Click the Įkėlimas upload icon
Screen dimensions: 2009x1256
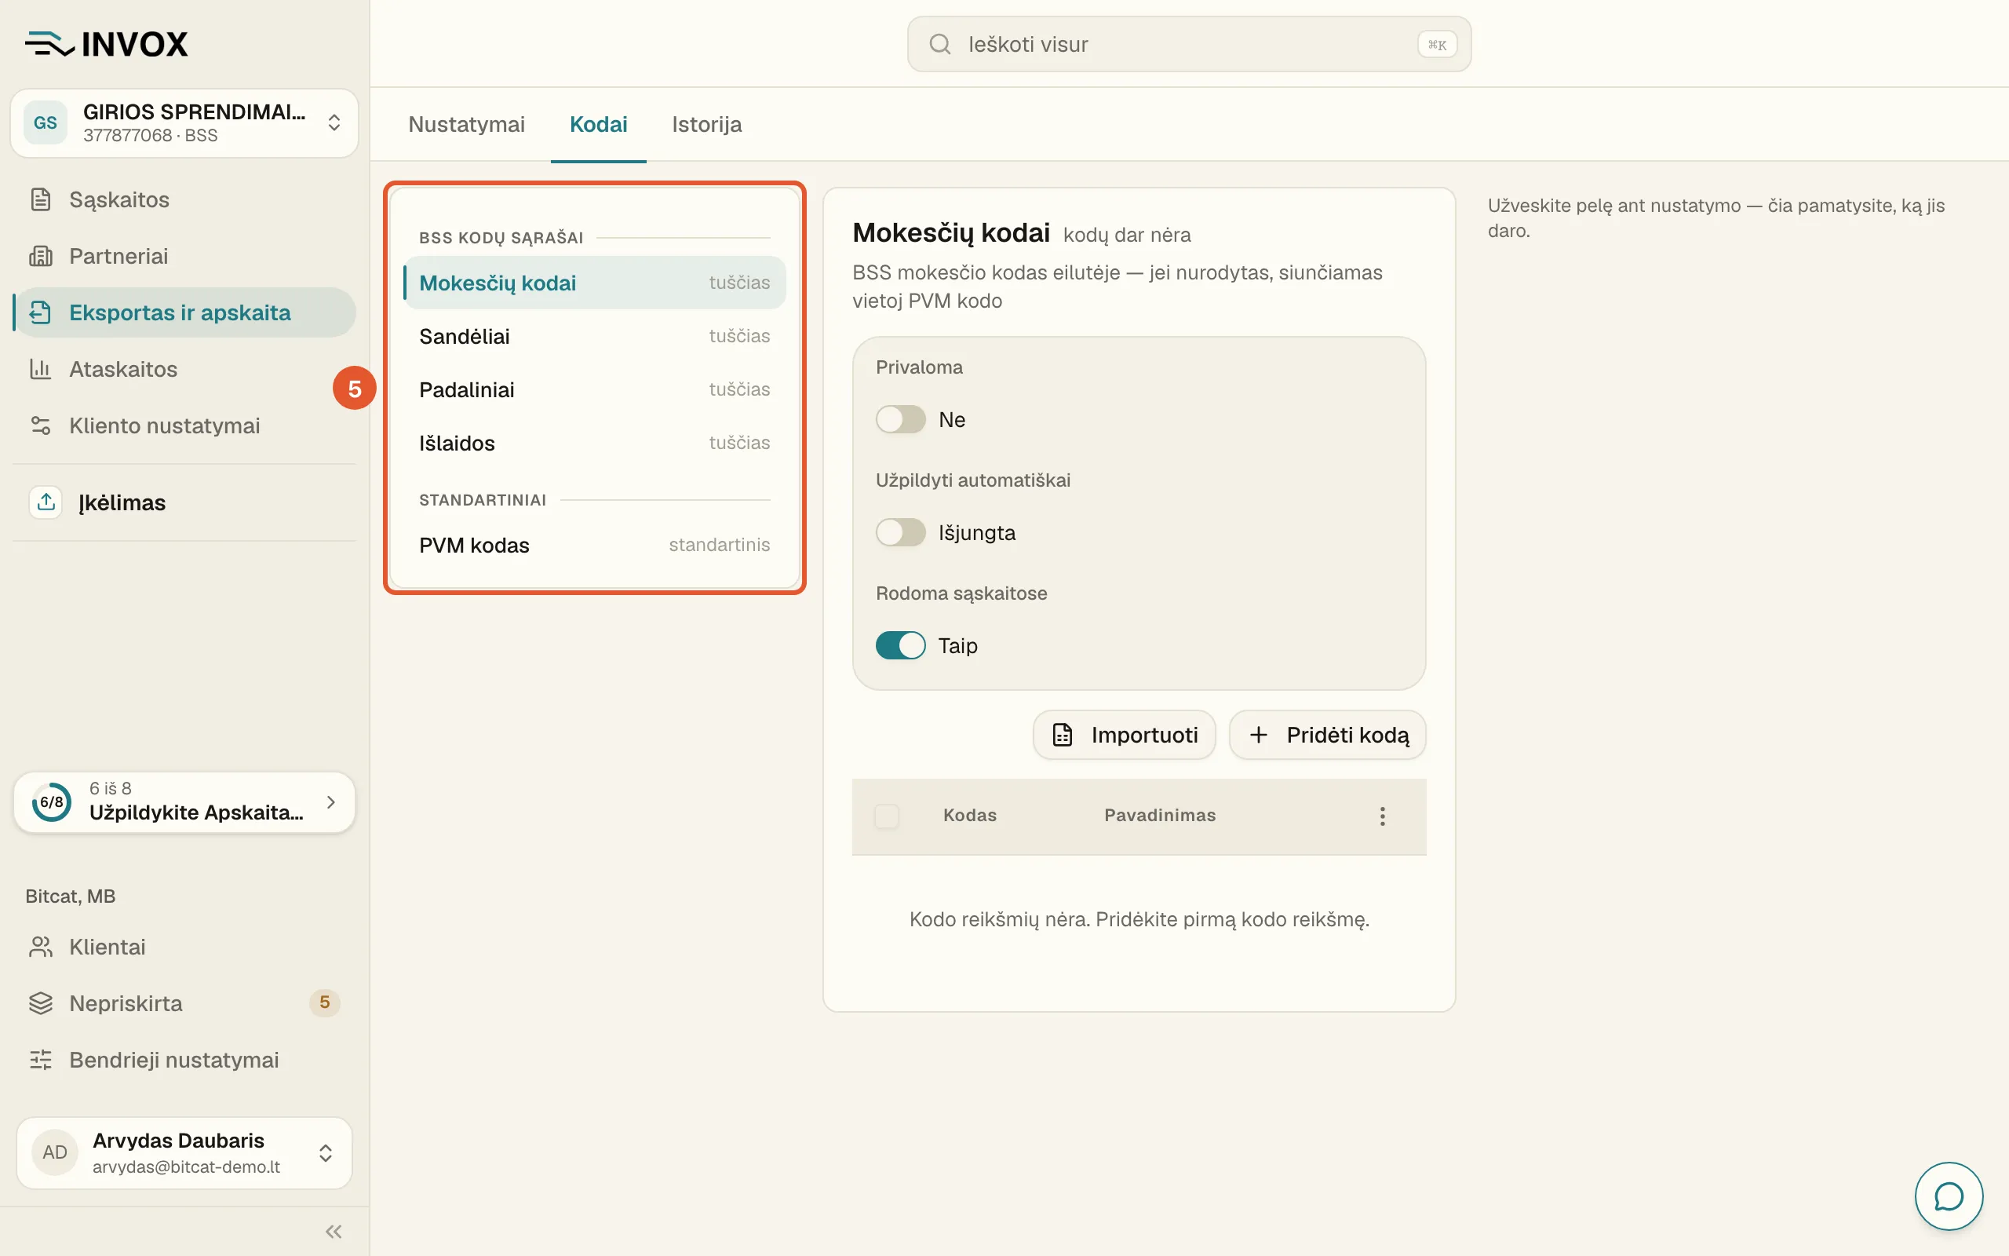point(46,502)
